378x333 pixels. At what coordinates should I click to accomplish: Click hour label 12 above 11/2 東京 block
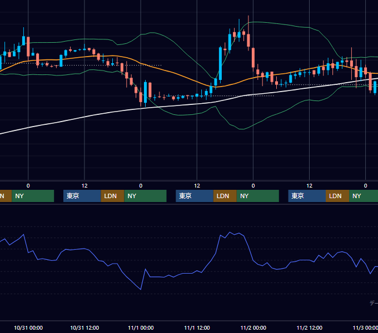pyautogui.click(x=309, y=186)
